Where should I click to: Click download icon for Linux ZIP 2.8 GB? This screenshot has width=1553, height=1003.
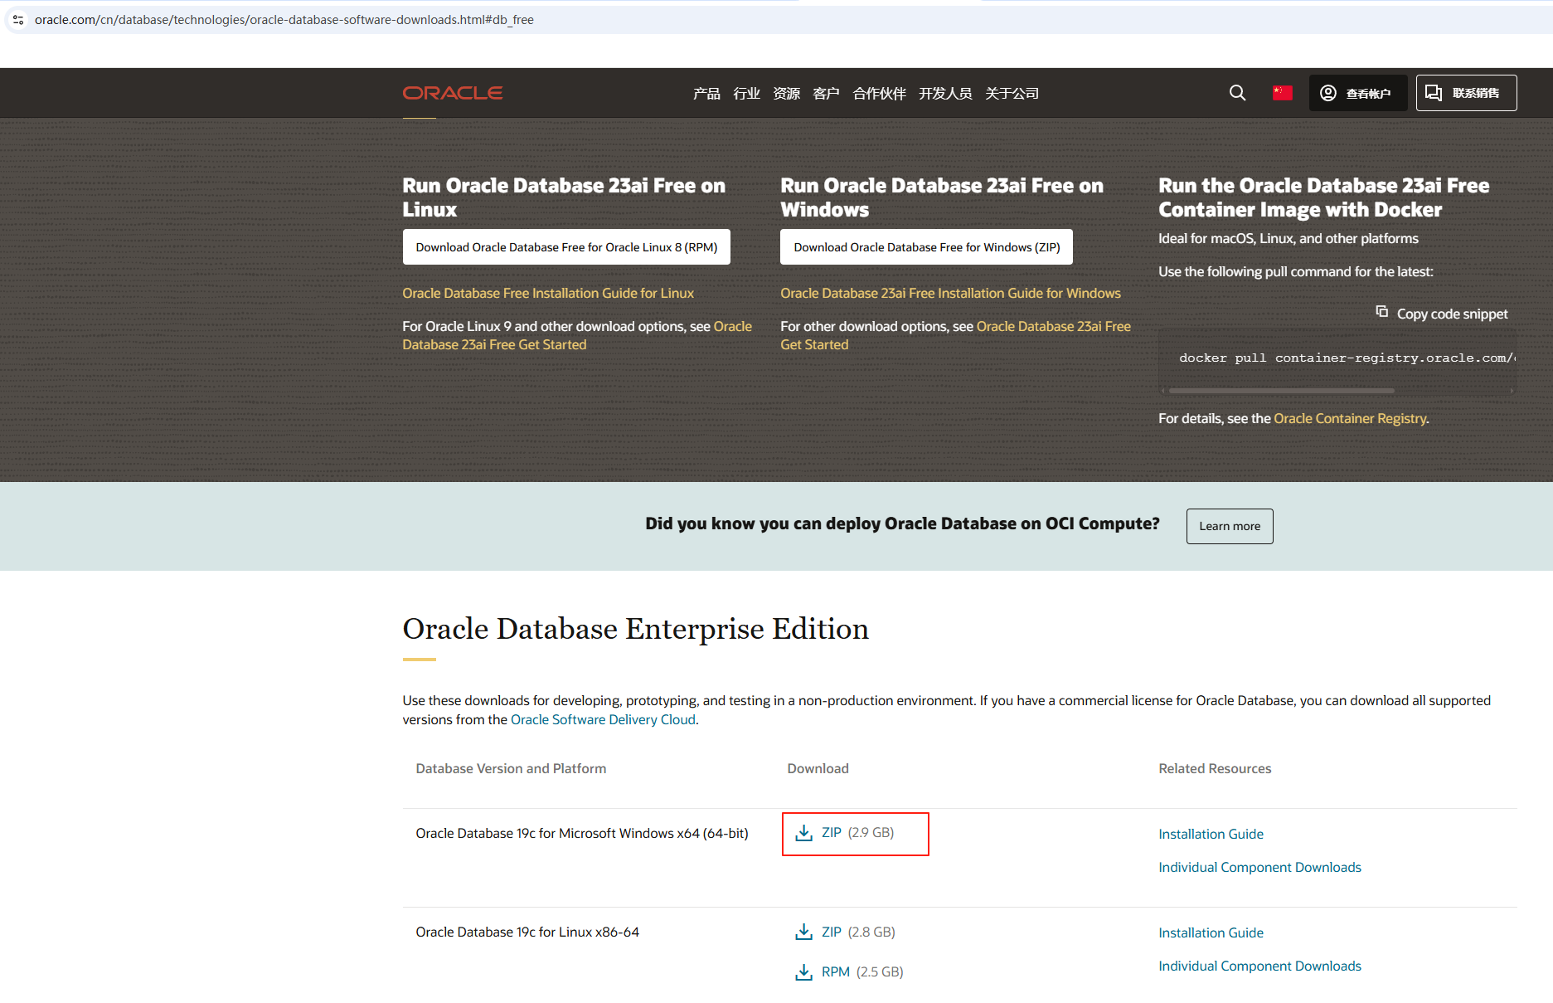click(803, 932)
